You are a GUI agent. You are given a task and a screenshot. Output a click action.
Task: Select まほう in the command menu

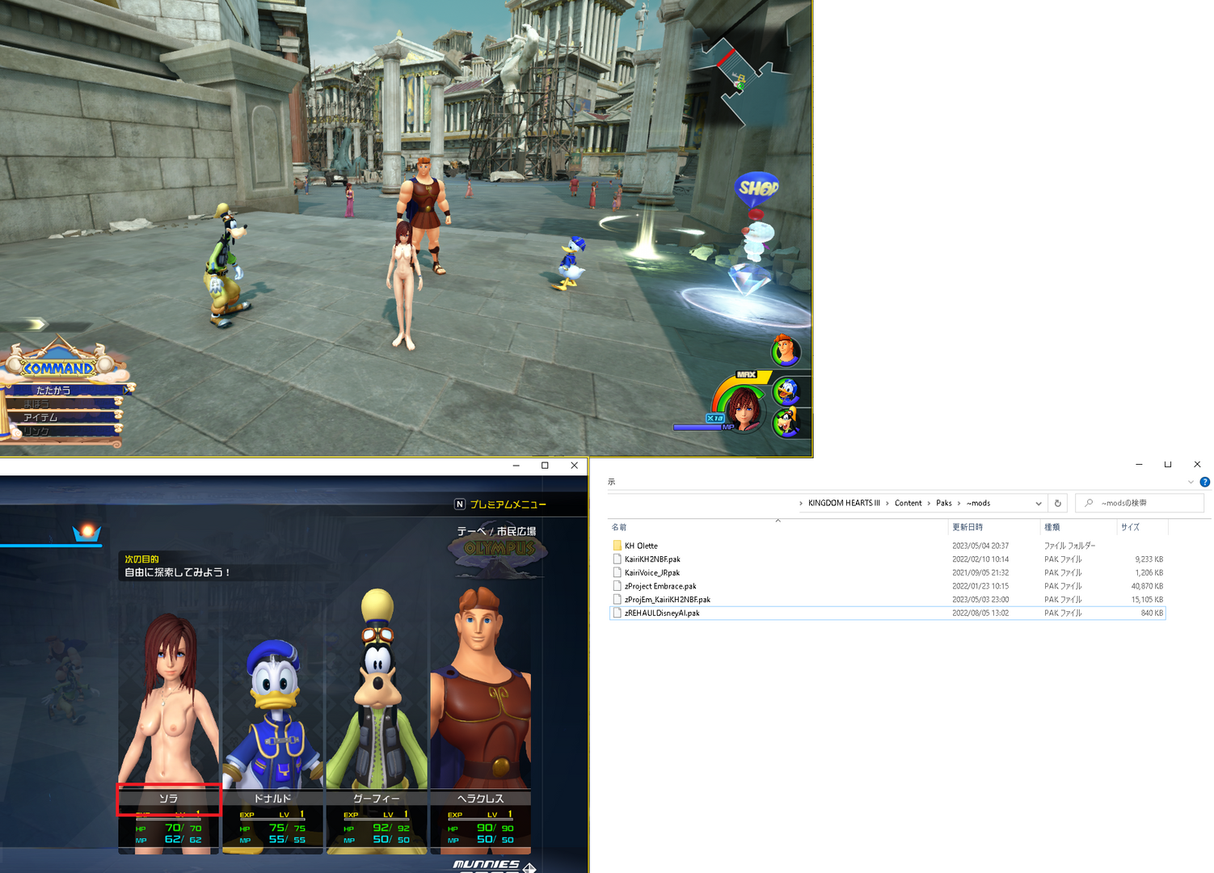point(37,404)
